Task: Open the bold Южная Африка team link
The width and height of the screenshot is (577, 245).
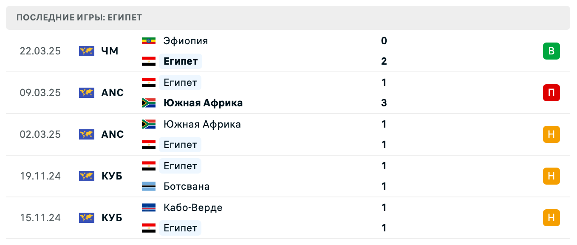Action: [x=203, y=103]
